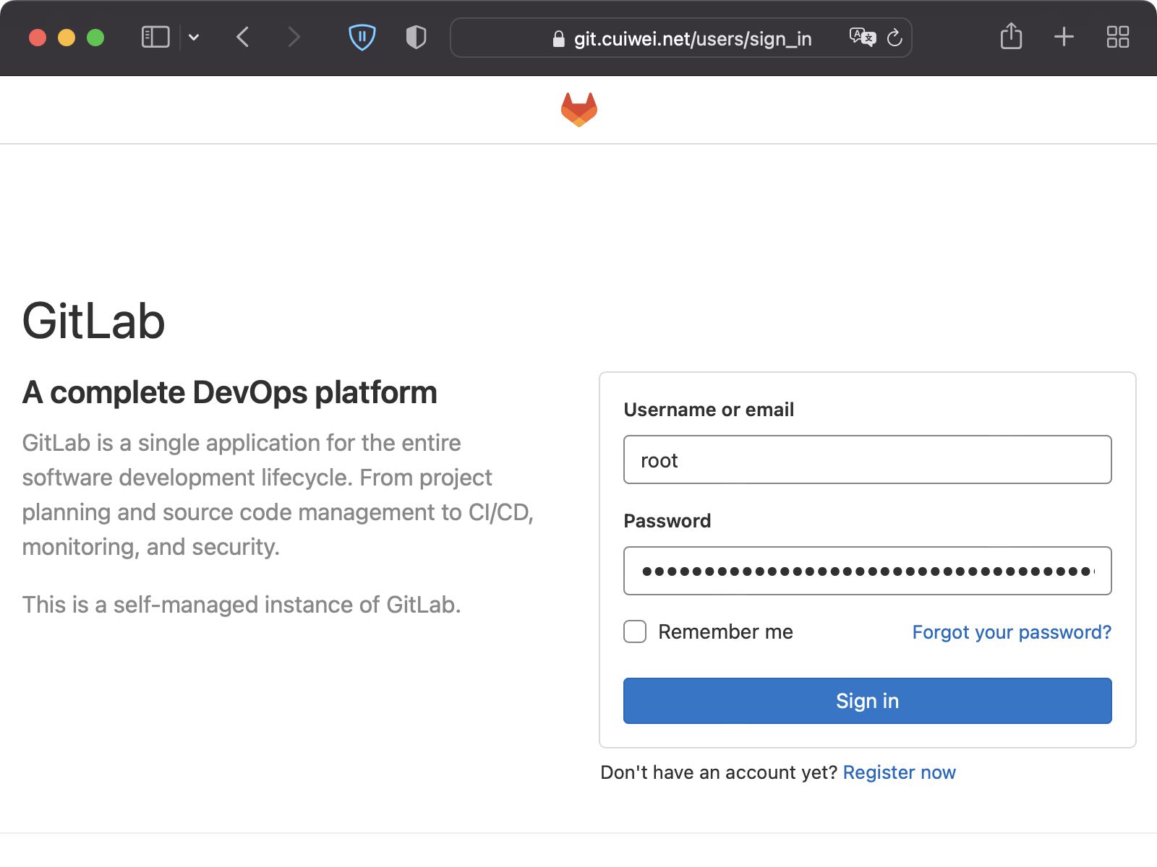1157x867 pixels.
Task: Click the translate page icon
Action: click(863, 37)
